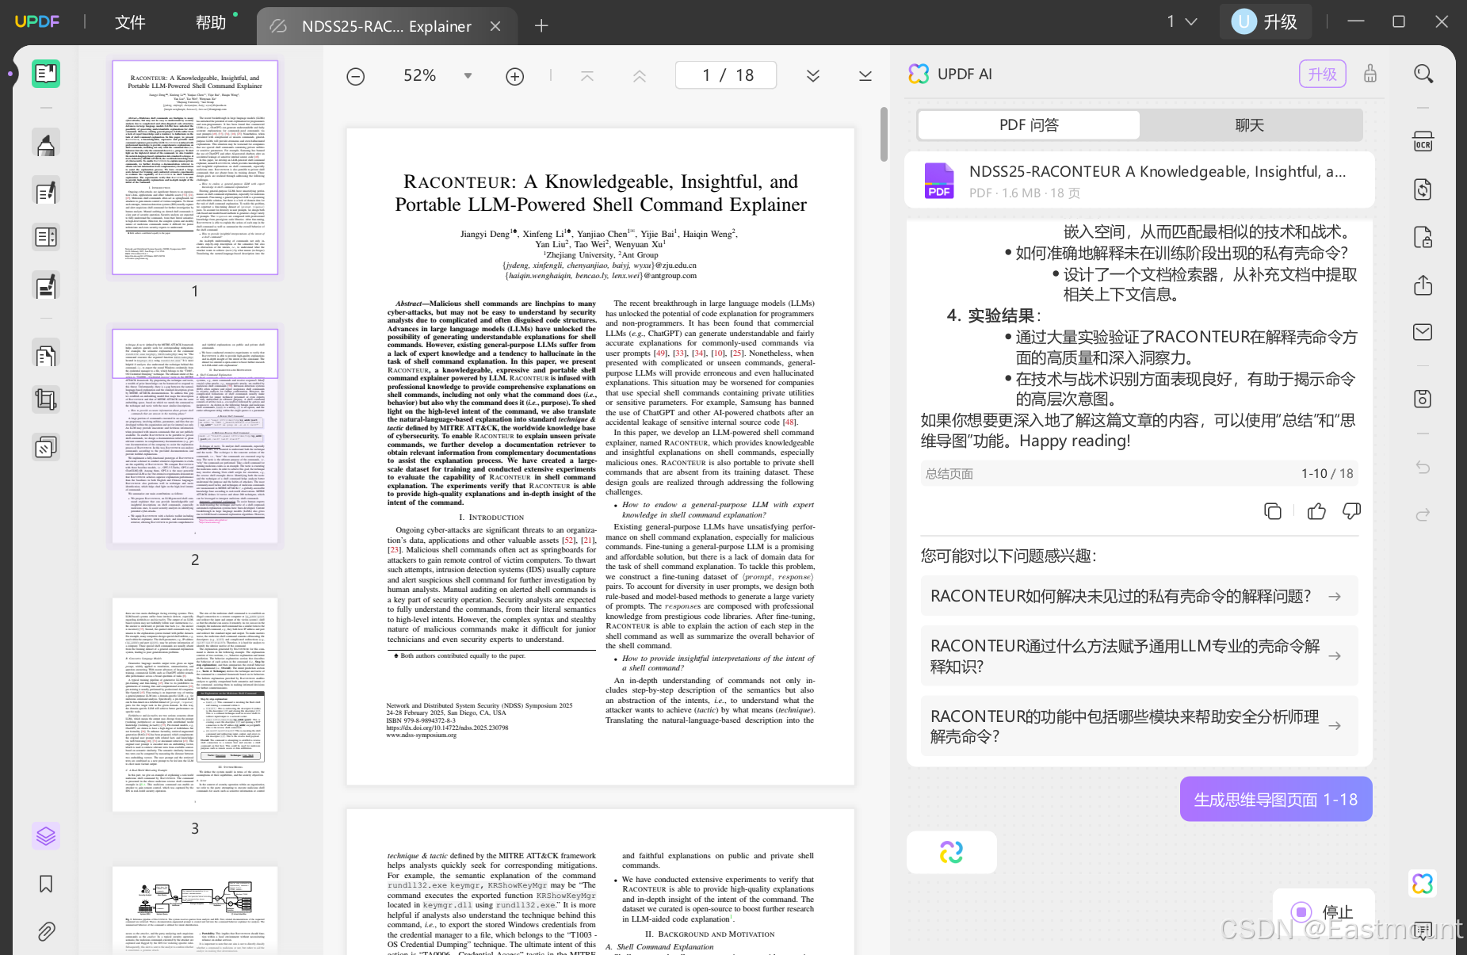1467x955 pixels.
Task: Select the NDSS25-RAC... Explainer document tab
Action: tap(386, 26)
